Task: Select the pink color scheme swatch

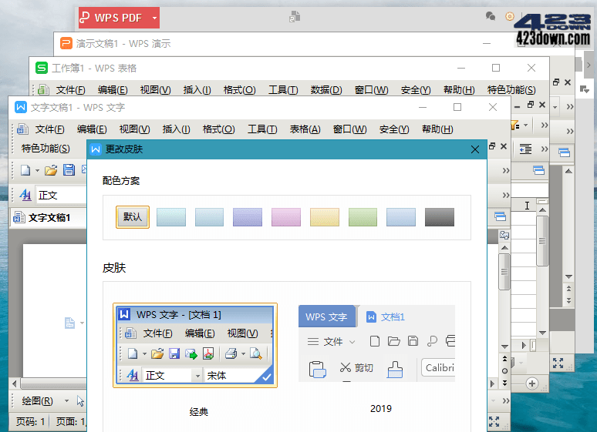Action: [286, 217]
